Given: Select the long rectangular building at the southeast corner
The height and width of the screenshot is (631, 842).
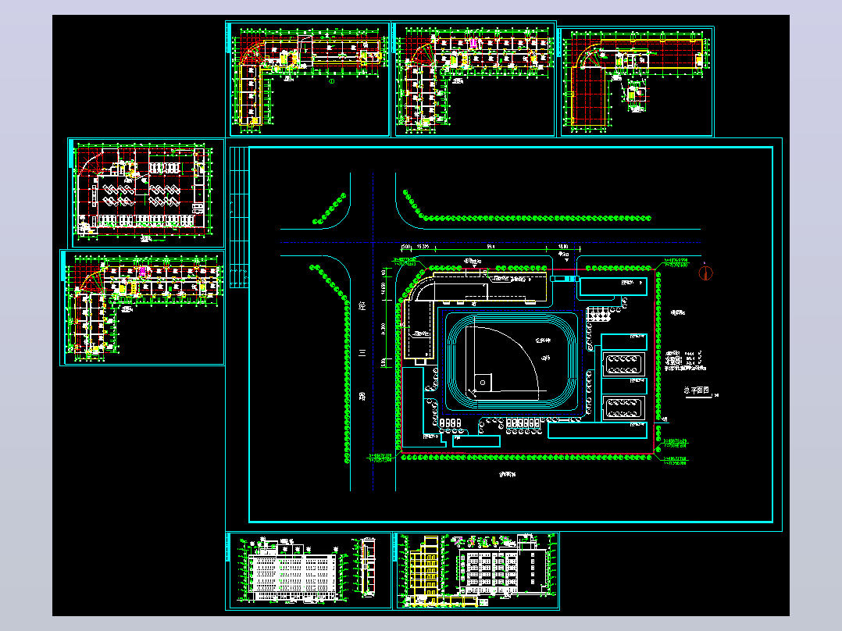Looking at the screenshot, I should click(597, 430).
